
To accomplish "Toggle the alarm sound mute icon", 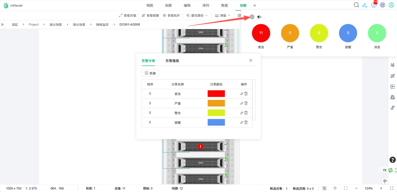I will [x=259, y=17].
